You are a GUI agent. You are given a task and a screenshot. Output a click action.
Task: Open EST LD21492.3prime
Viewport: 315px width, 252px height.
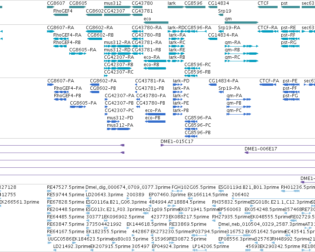click(72, 246)
